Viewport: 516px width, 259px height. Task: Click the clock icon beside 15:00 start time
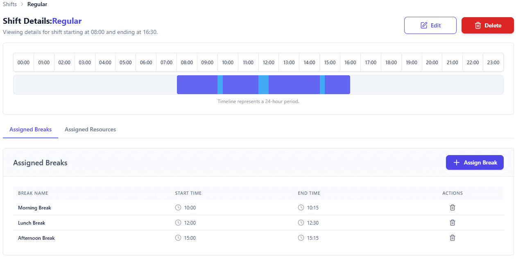[x=178, y=238]
